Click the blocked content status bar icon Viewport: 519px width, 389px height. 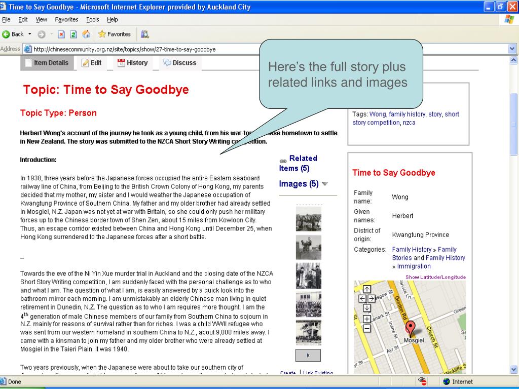[x=422, y=381]
